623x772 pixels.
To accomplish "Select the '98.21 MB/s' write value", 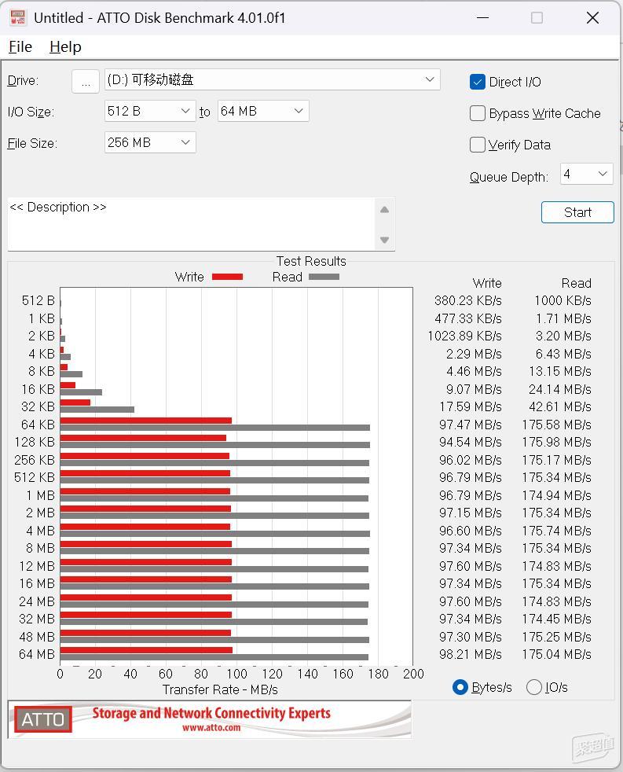I will (471, 654).
